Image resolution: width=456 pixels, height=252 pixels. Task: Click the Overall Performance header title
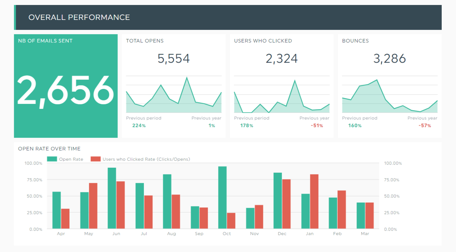[79, 17]
